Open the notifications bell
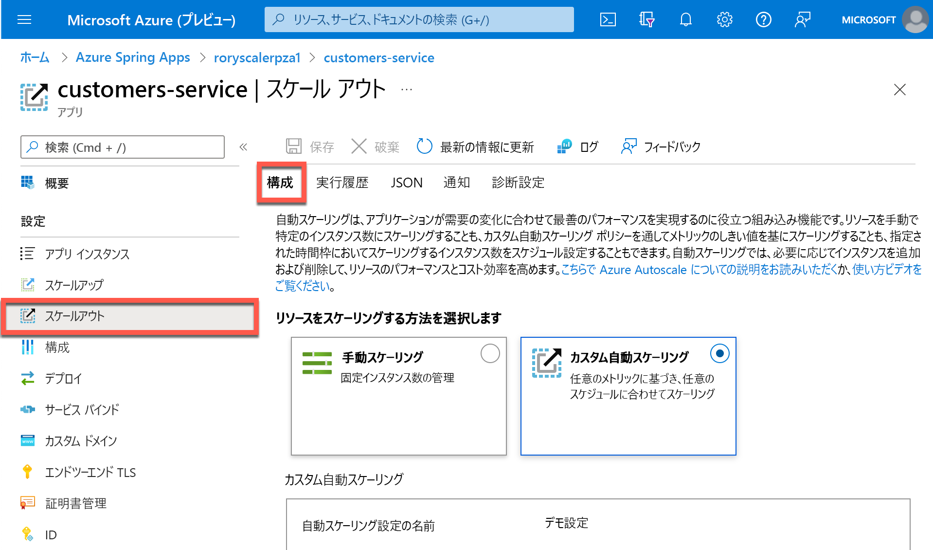 pyautogui.click(x=685, y=20)
